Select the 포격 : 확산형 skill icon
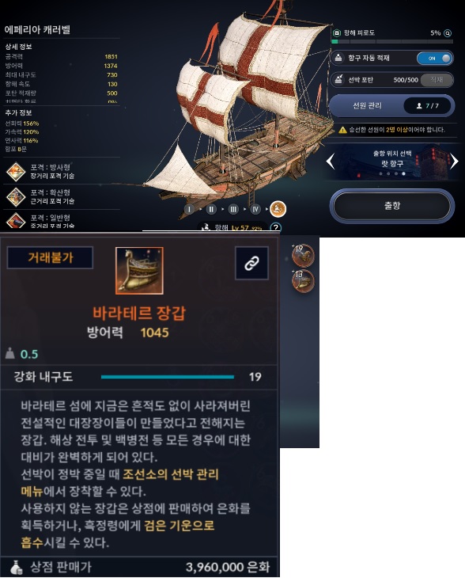The height and width of the screenshot is (578, 465). [x=16, y=197]
